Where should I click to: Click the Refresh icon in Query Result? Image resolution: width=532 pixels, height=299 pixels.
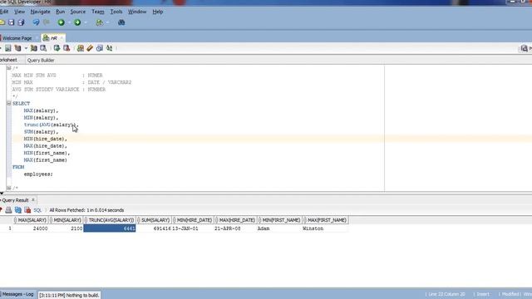(x=18, y=210)
